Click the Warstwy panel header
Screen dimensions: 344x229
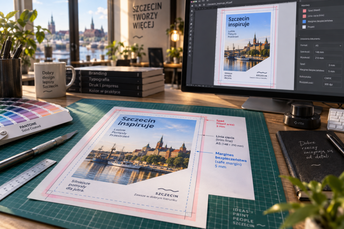305,5
